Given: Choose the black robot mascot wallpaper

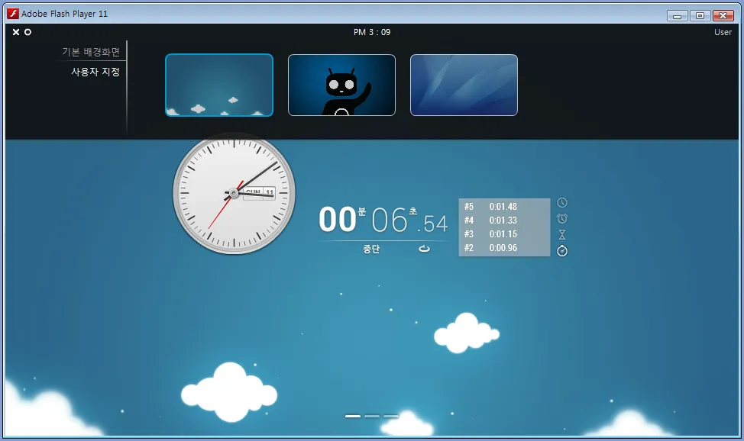Looking at the screenshot, I should (x=341, y=85).
